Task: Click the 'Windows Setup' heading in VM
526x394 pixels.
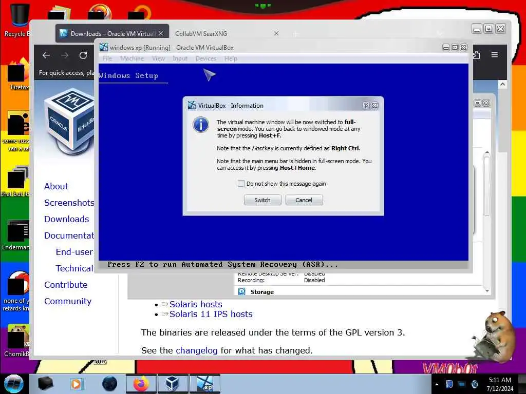Action: coord(128,75)
